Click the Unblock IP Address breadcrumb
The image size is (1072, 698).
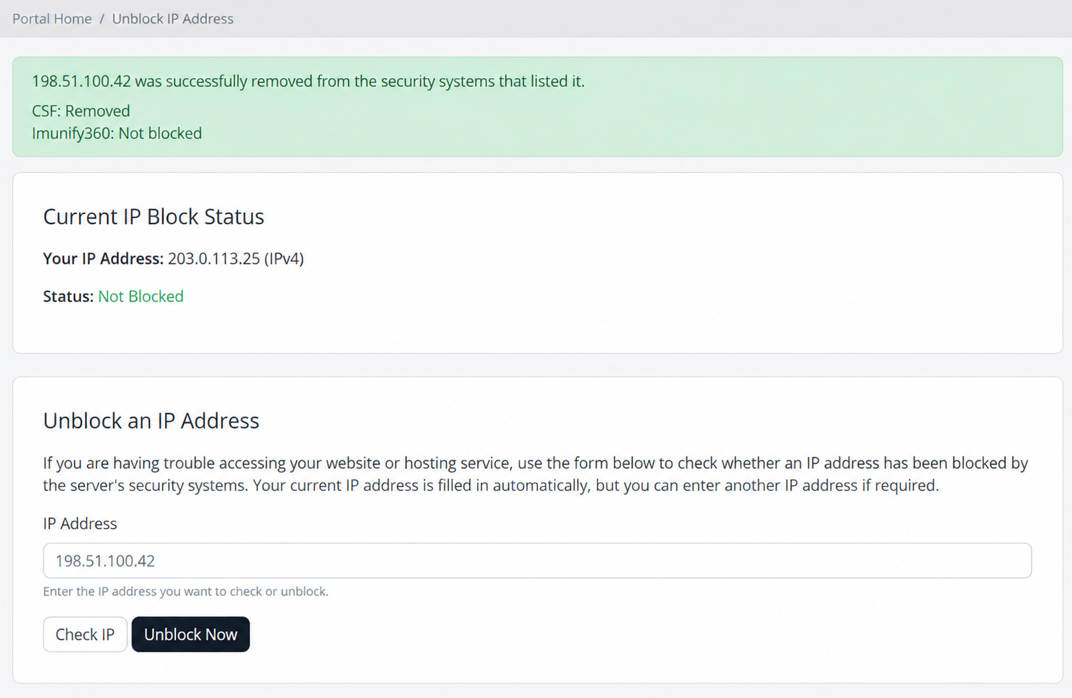[172, 19]
